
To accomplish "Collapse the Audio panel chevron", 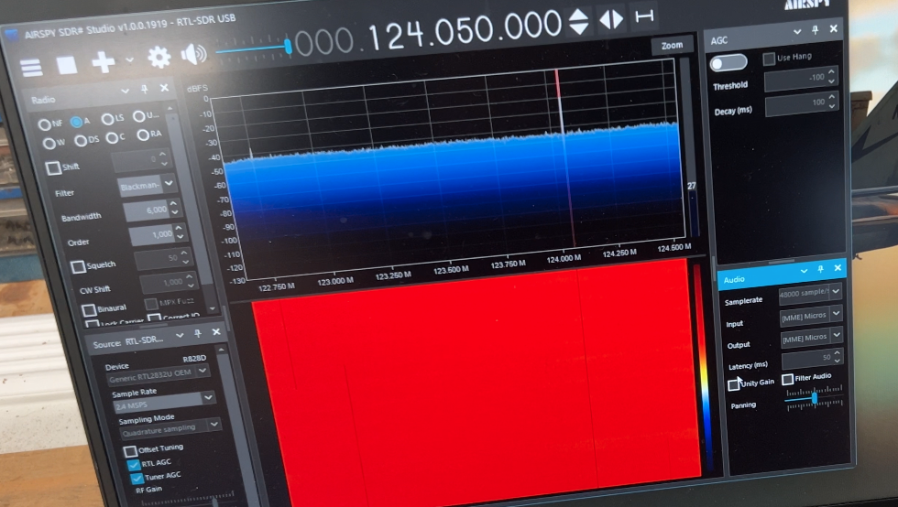I will pyautogui.click(x=804, y=271).
